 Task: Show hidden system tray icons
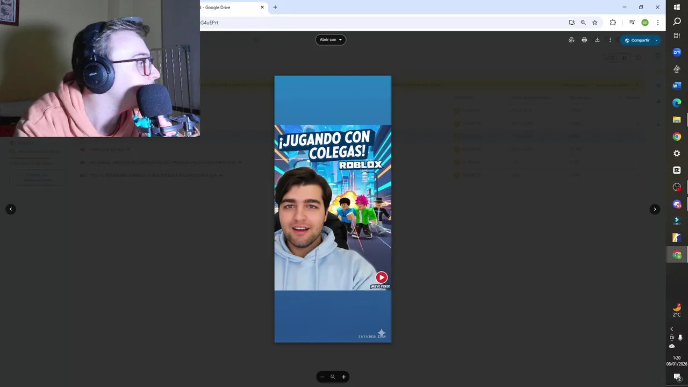(x=671, y=329)
